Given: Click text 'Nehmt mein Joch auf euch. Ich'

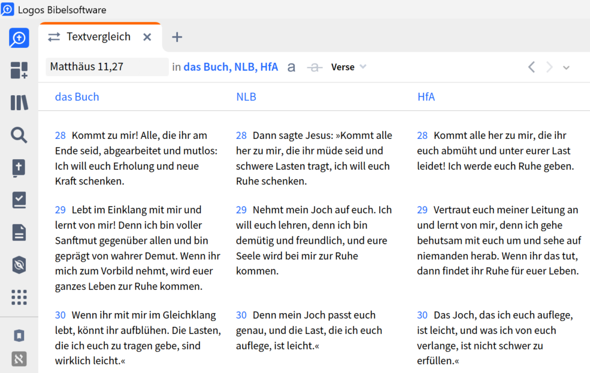Looking at the screenshot, I should 322,210.
